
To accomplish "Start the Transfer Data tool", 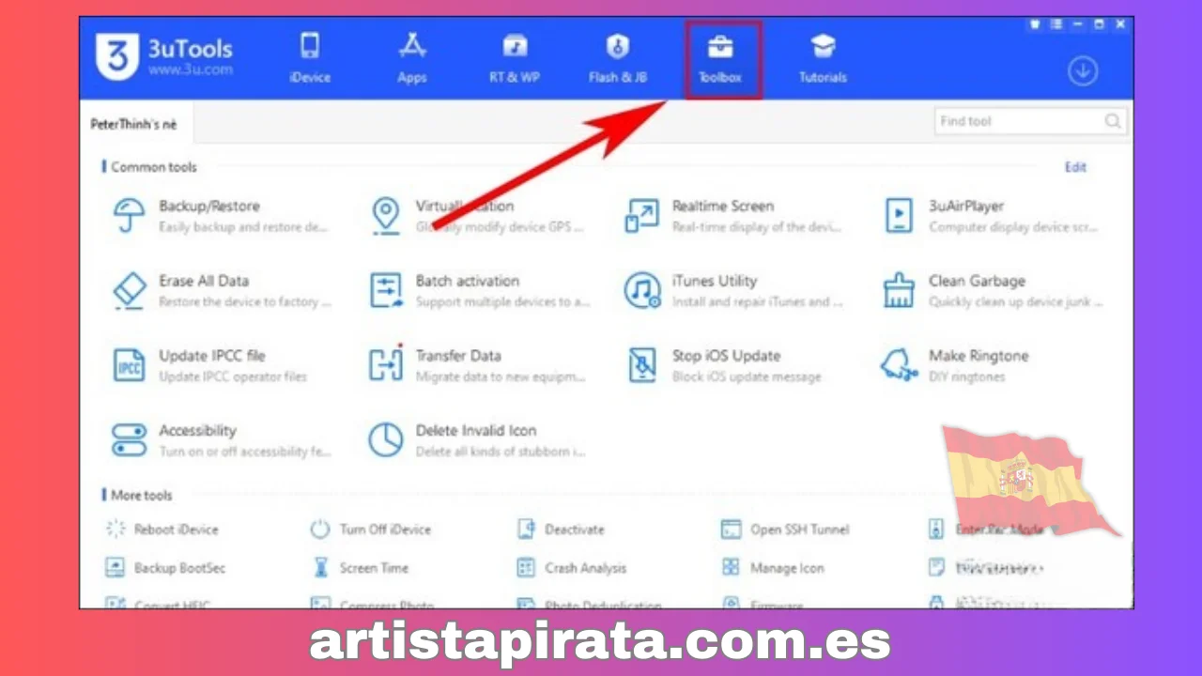I will click(477, 365).
